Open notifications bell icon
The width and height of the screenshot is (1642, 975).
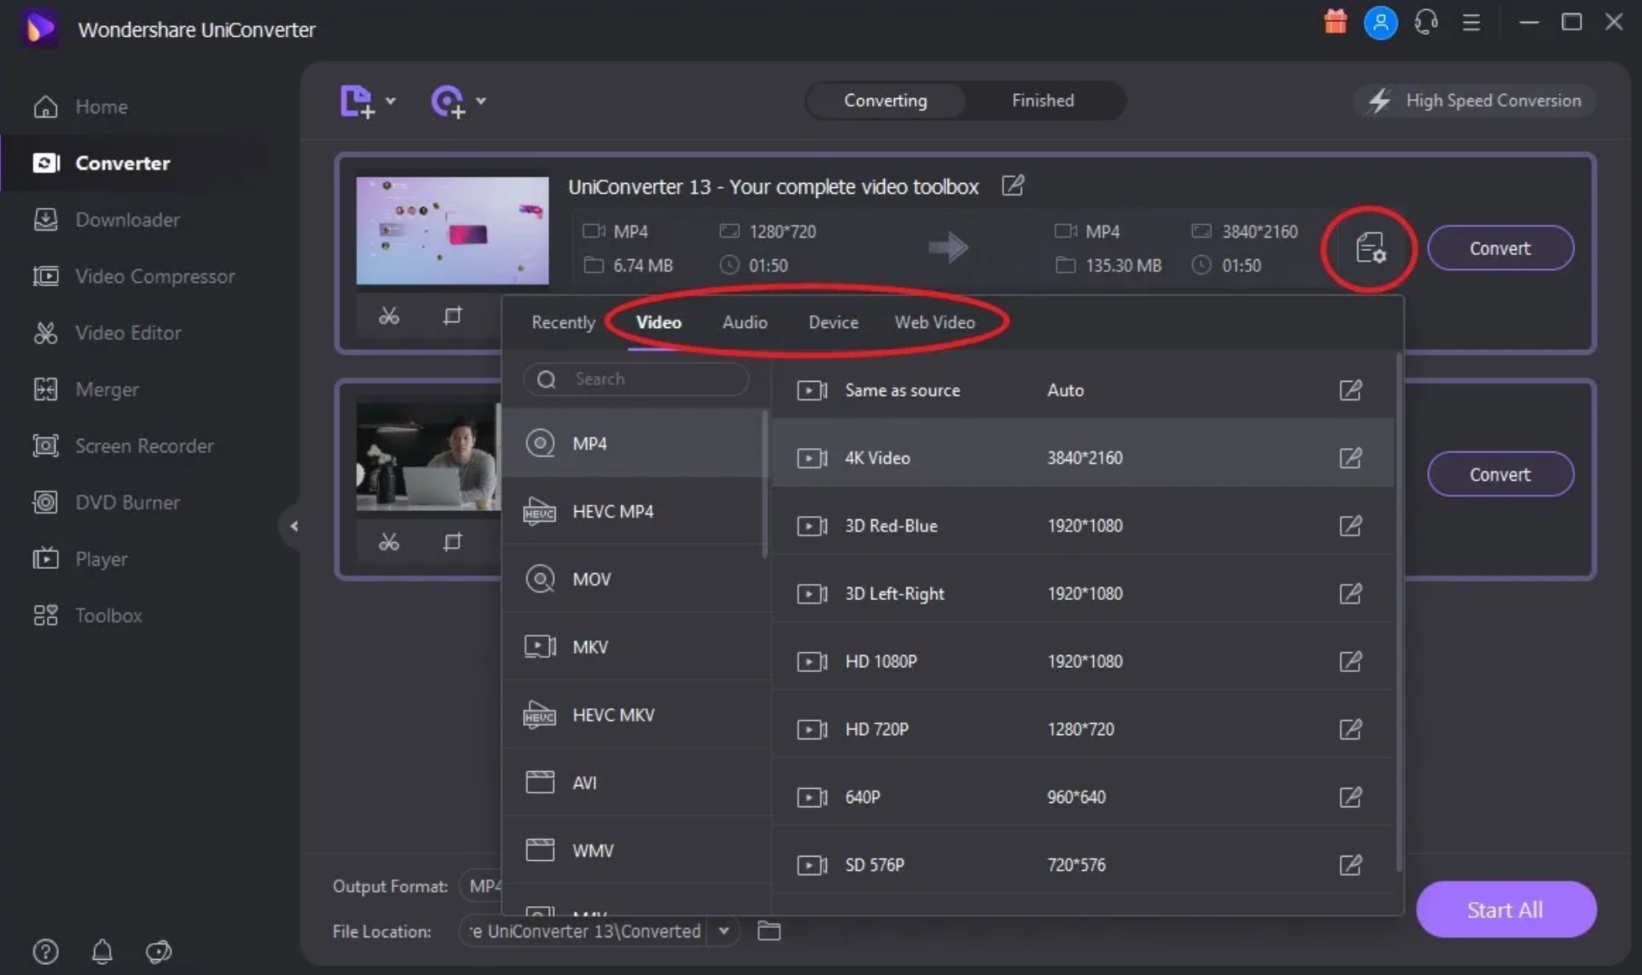tap(102, 952)
